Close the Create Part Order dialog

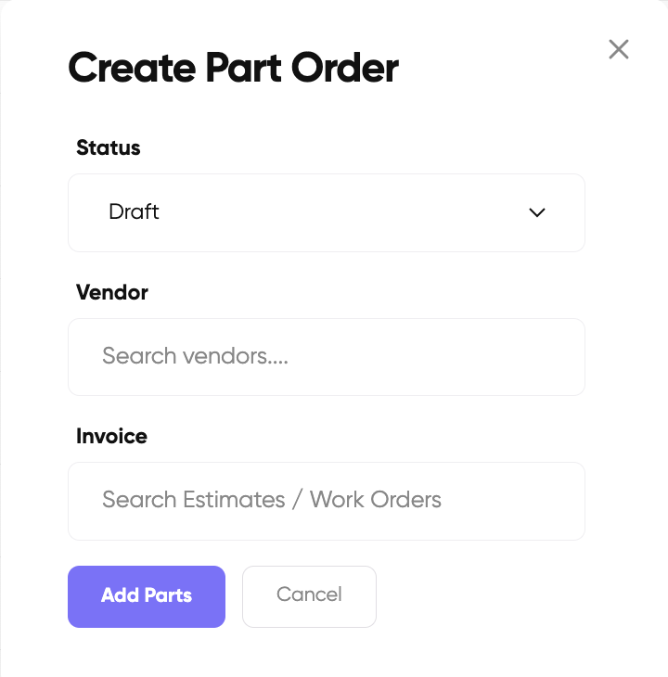point(618,49)
